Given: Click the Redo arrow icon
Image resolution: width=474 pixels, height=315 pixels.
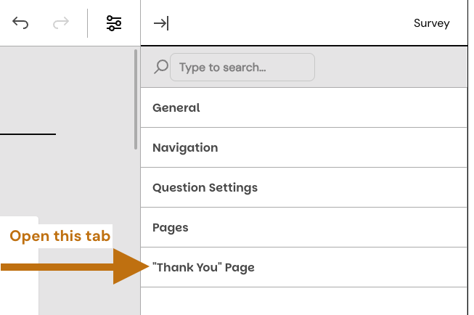Looking at the screenshot, I should pyautogui.click(x=61, y=23).
